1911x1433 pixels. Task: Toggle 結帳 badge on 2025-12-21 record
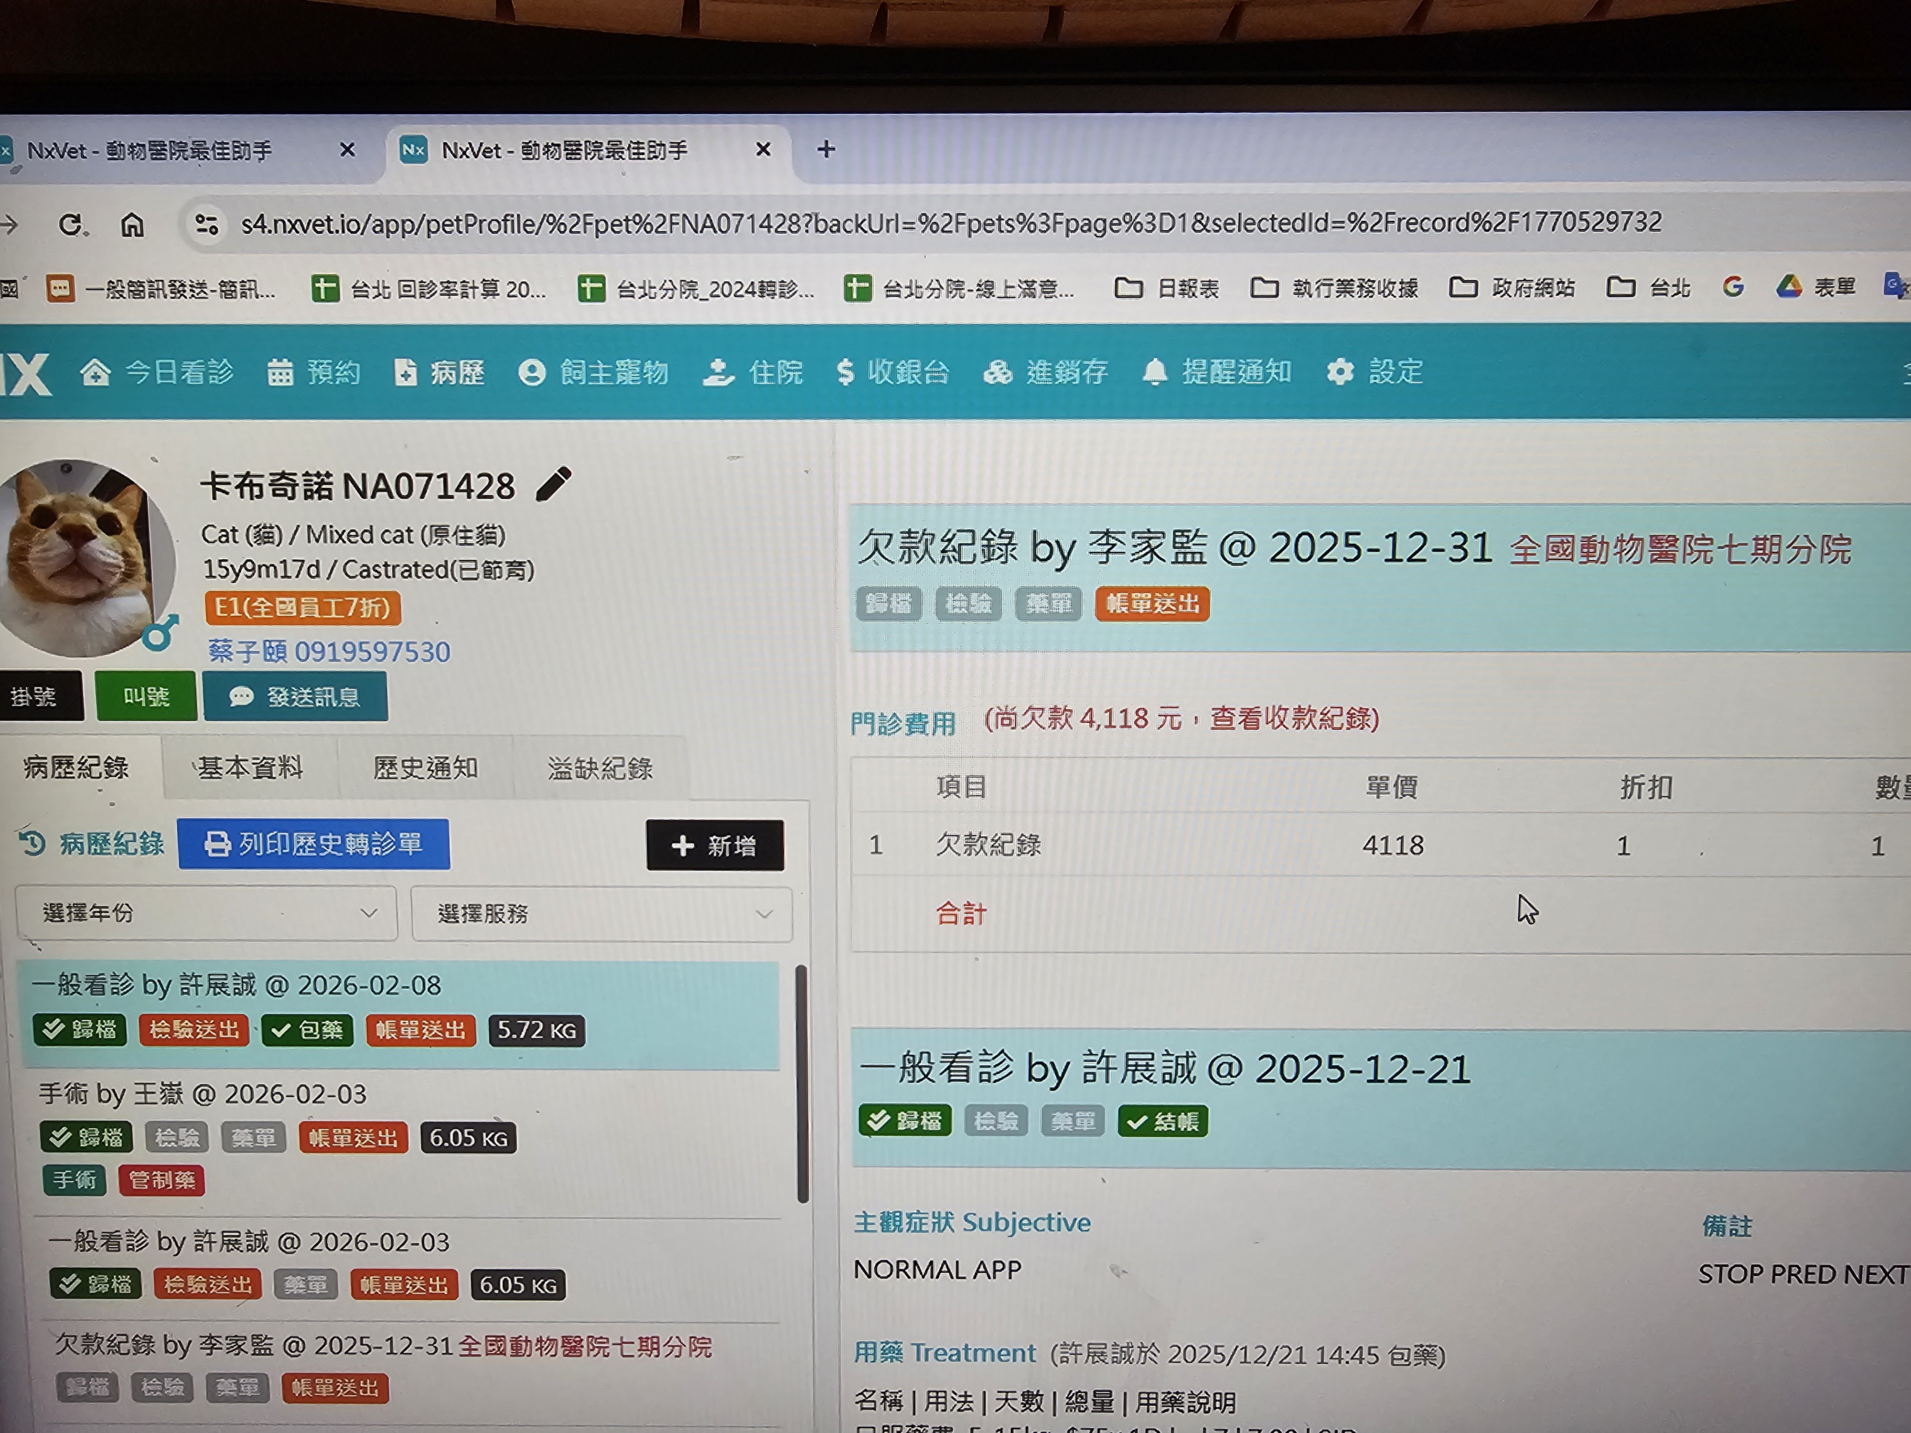click(1163, 1121)
